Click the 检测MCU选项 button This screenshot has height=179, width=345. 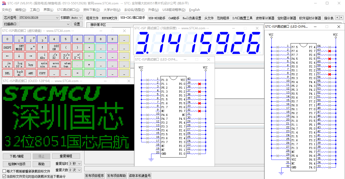click(x=17, y=164)
